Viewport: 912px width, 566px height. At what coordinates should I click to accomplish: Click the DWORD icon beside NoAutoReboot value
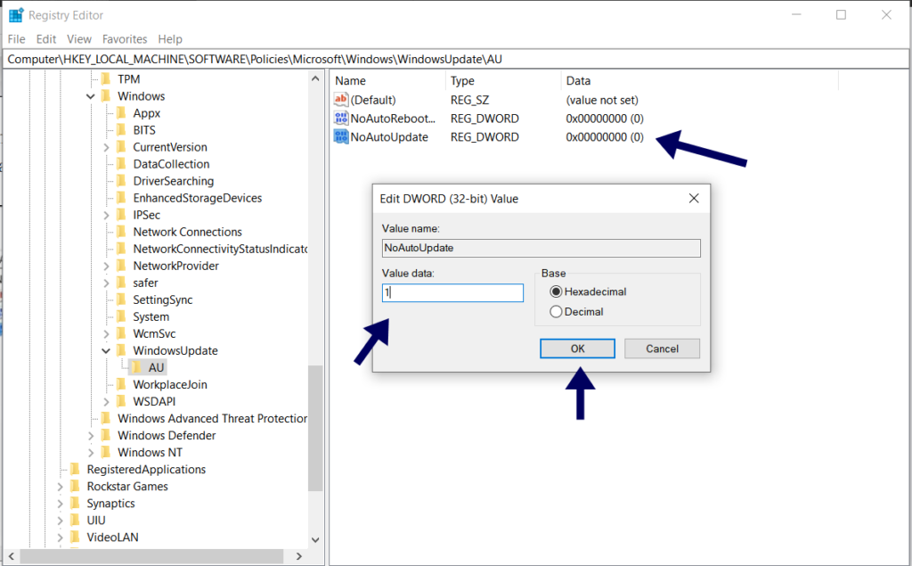click(341, 118)
